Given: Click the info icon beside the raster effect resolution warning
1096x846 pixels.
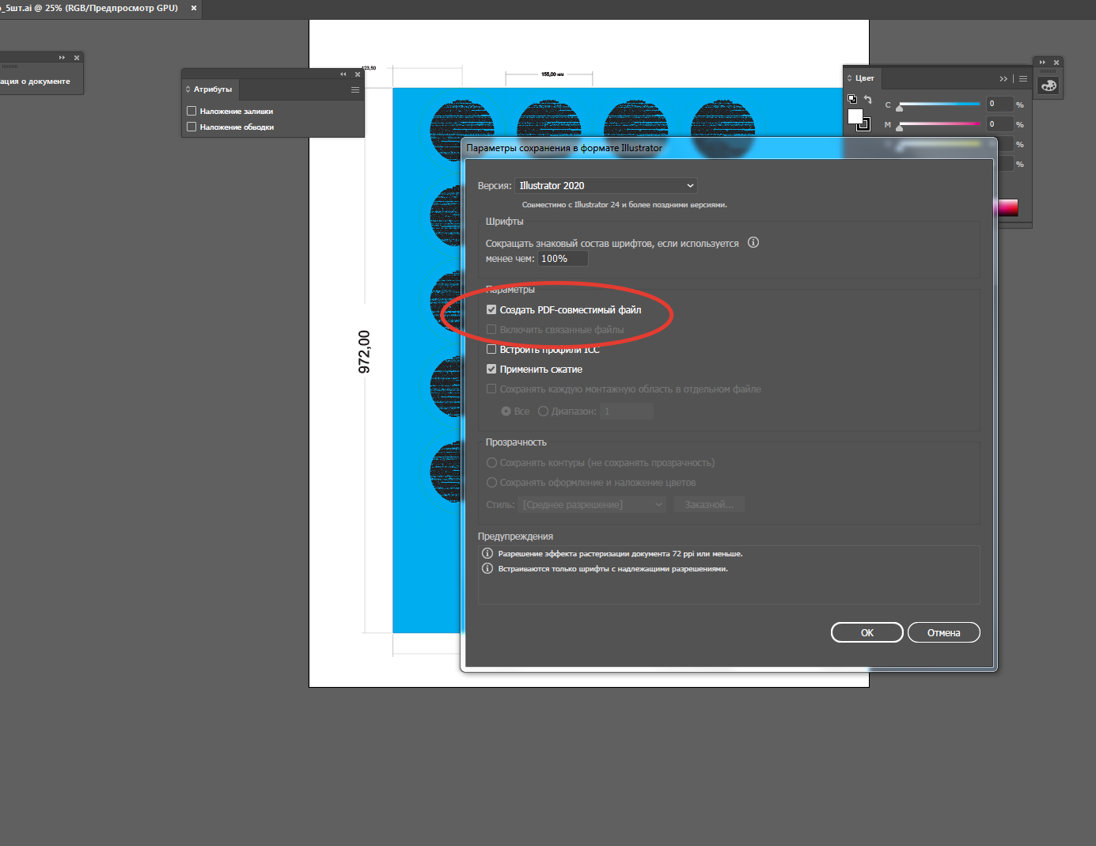Looking at the screenshot, I should (x=487, y=553).
